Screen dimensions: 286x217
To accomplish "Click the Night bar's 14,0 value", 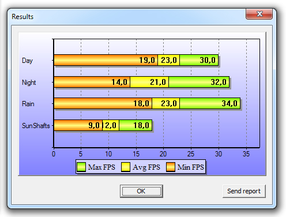I will 119,82.
